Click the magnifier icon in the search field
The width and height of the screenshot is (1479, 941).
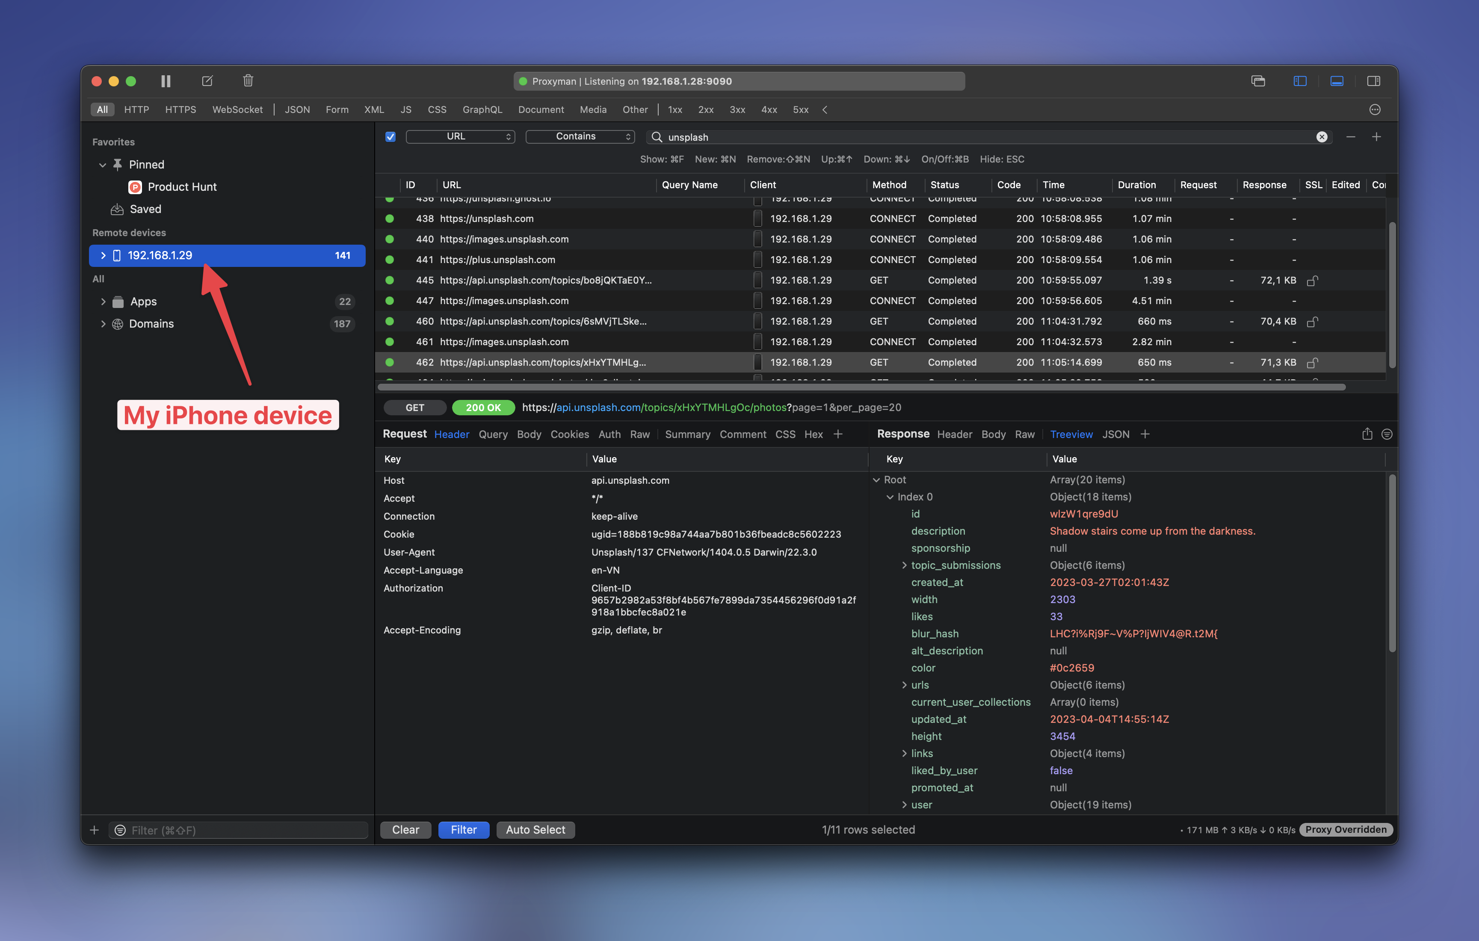coord(657,137)
